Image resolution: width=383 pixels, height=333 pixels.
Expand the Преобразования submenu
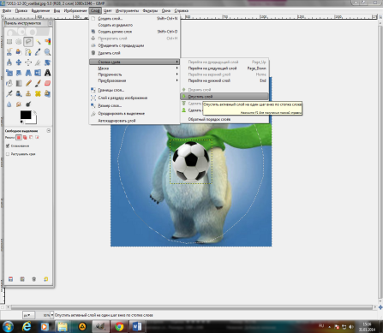click(x=135, y=80)
